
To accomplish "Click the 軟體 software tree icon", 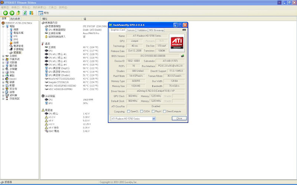I will pyautogui.click(x=7, y=85).
